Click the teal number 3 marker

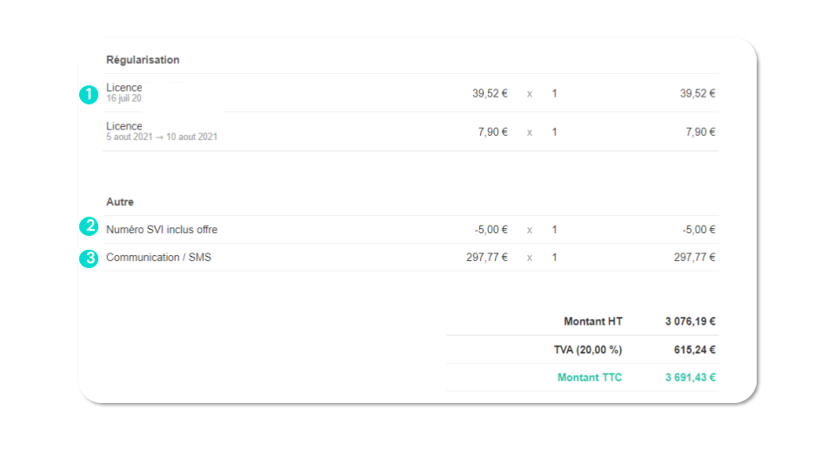pyautogui.click(x=88, y=258)
